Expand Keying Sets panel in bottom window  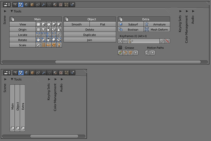pyautogui.click(x=49, y=79)
